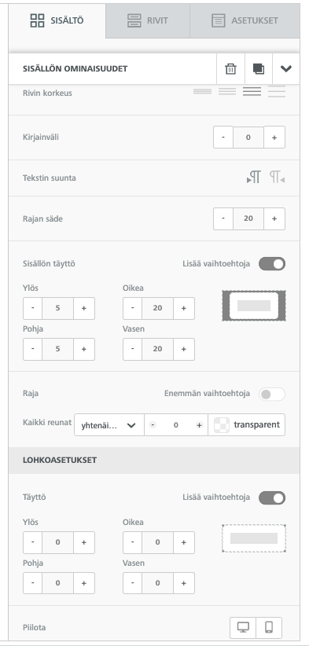Open the Asetukset tab
The height and width of the screenshot is (646, 309).
(245, 20)
